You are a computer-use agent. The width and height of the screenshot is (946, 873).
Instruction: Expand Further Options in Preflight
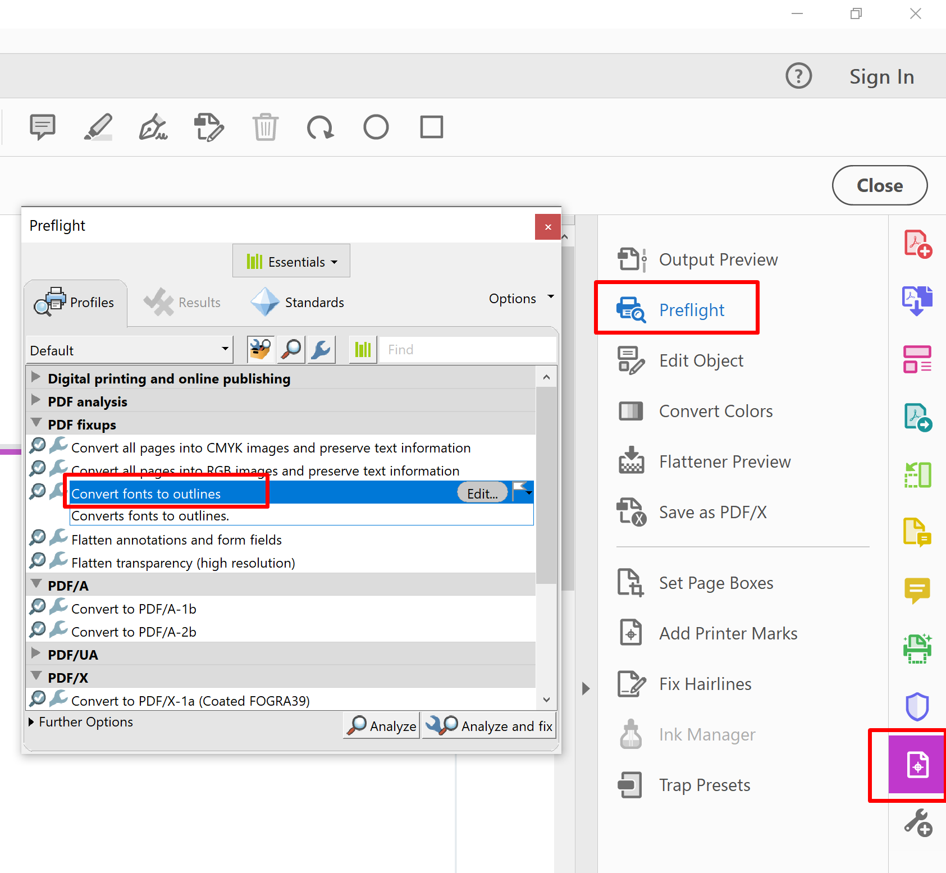coord(81,722)
